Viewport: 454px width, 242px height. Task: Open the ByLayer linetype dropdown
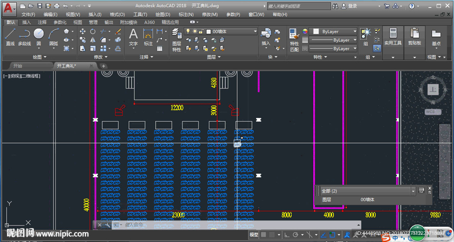[x=333, y=48]
